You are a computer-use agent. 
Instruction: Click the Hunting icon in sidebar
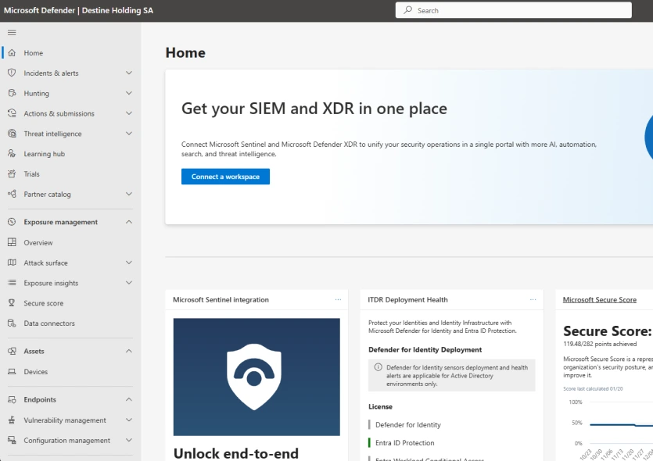click(12, 93)
